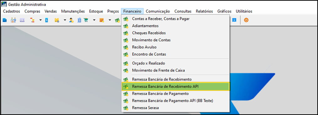
Task: Click the Gestão Administrativa window icon
Action: [x=4, y=4]
